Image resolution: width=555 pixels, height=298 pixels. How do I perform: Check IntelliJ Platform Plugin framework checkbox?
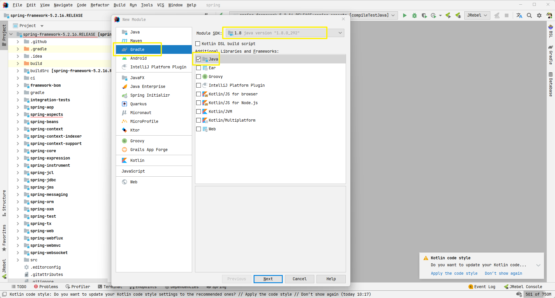click(x=199, y=85)
